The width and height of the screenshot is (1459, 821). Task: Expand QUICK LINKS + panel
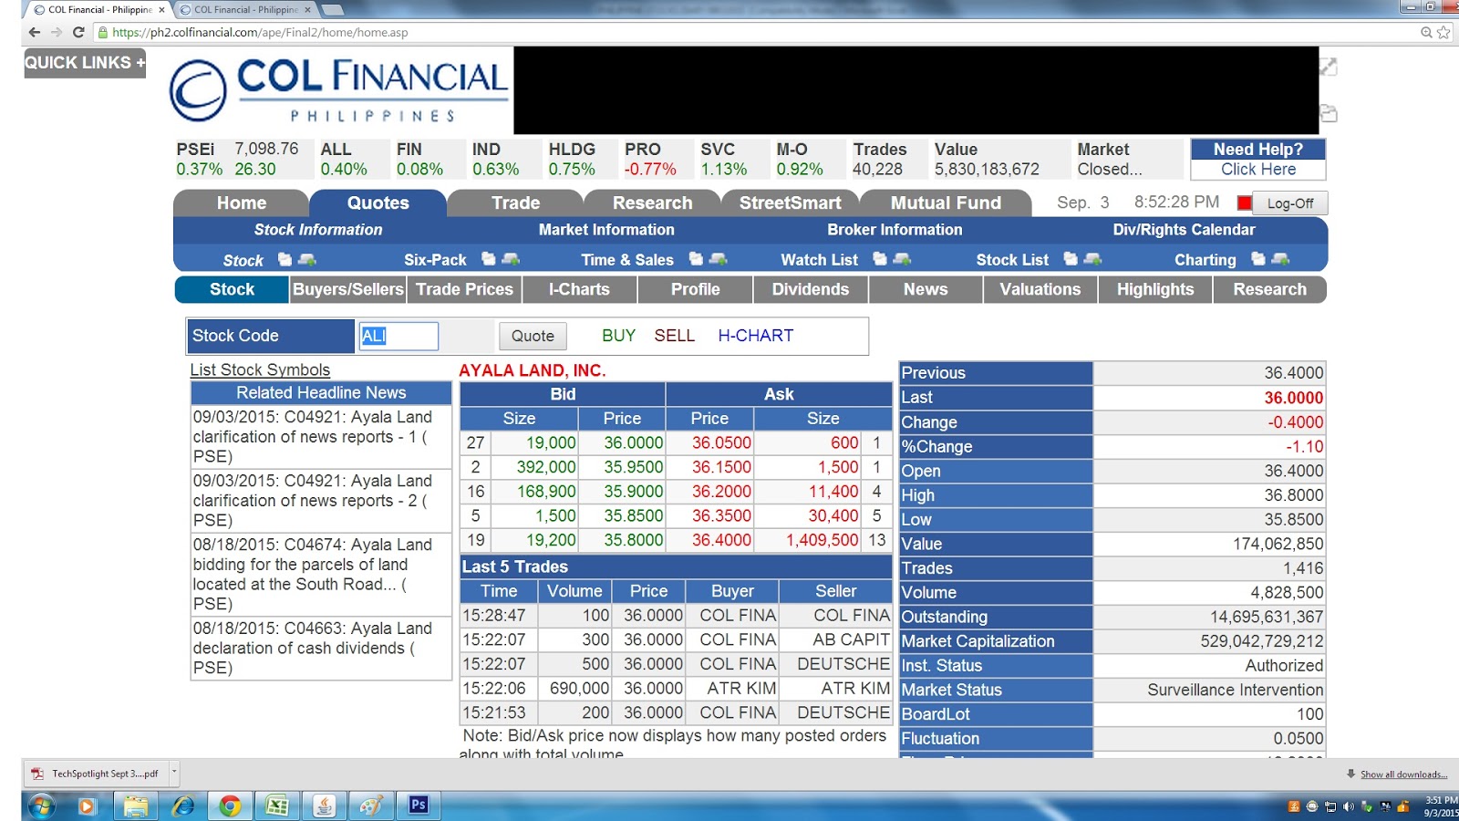85,63
